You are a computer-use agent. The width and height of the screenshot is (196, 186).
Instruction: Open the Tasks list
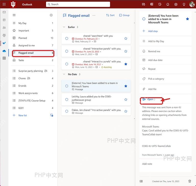33,60
